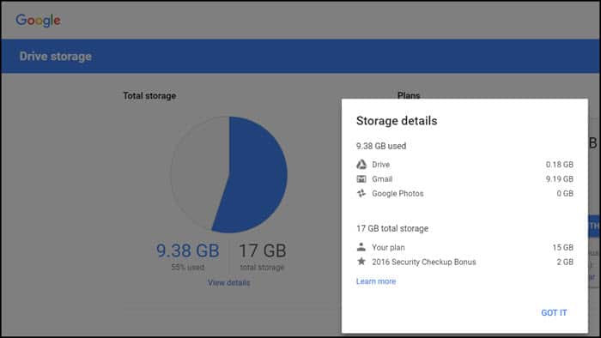
Task: Select the Drive storage header title
Action: click(56, 57)
